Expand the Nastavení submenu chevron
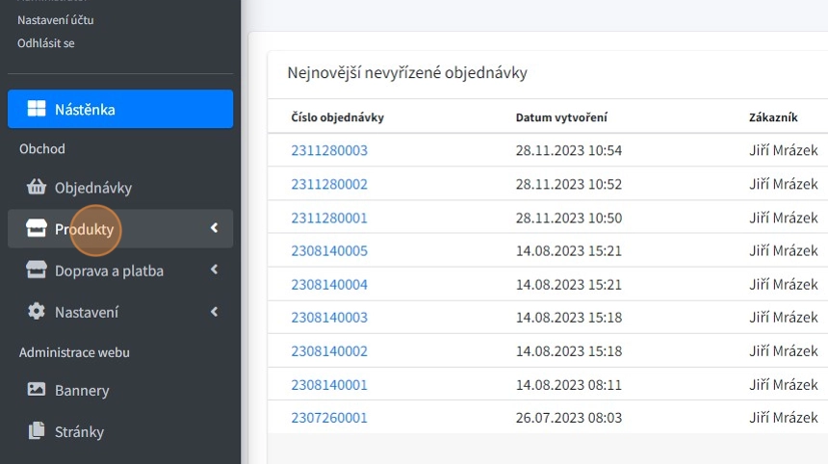The height and width of the screenshot is (464, 828). [214, 312]
